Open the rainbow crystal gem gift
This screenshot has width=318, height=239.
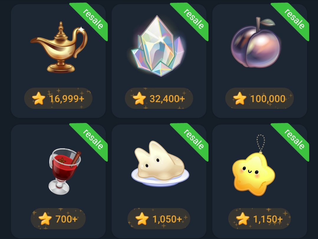[x=158, y=46]
